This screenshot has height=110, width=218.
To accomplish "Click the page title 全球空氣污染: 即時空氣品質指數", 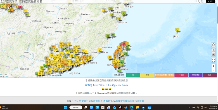I will [21, 1].
